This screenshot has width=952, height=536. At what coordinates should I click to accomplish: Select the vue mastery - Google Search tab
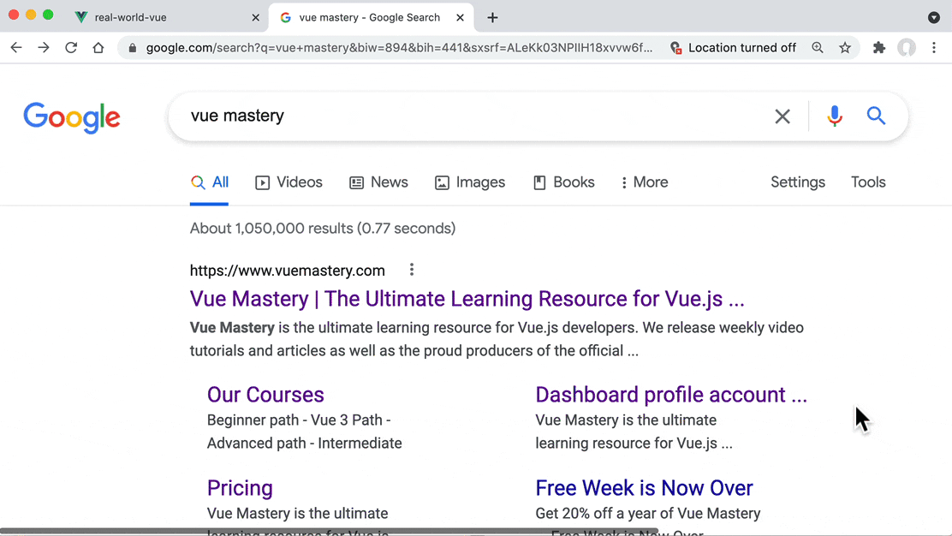click(369, 18)
